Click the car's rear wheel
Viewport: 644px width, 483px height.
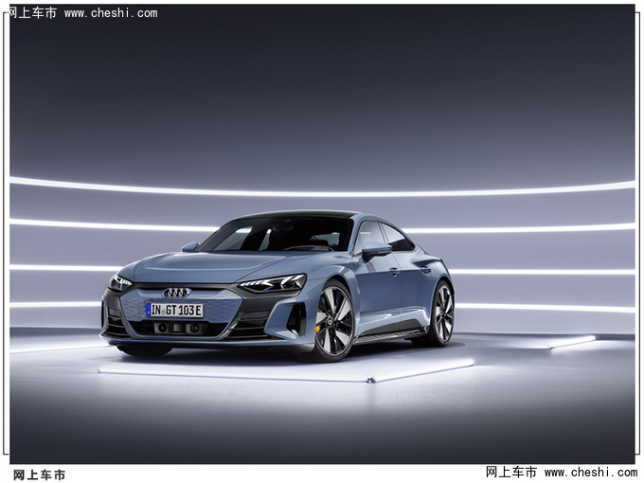(441, 313)
